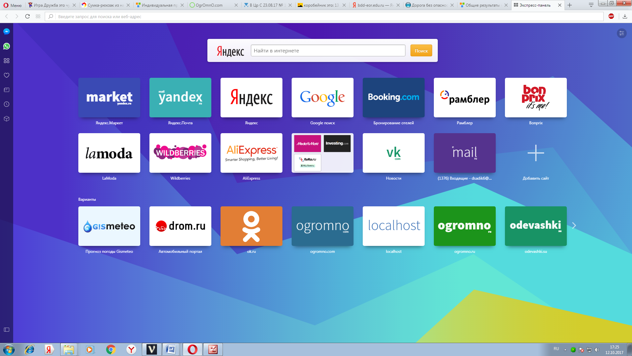Open Microsoft Word from taskbar
Viewport: 632px width, 356px height.
click(171, 349)
